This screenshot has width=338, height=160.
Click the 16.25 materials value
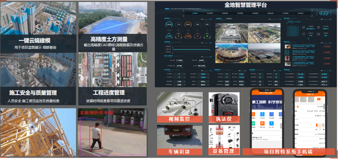pos(300,74)
